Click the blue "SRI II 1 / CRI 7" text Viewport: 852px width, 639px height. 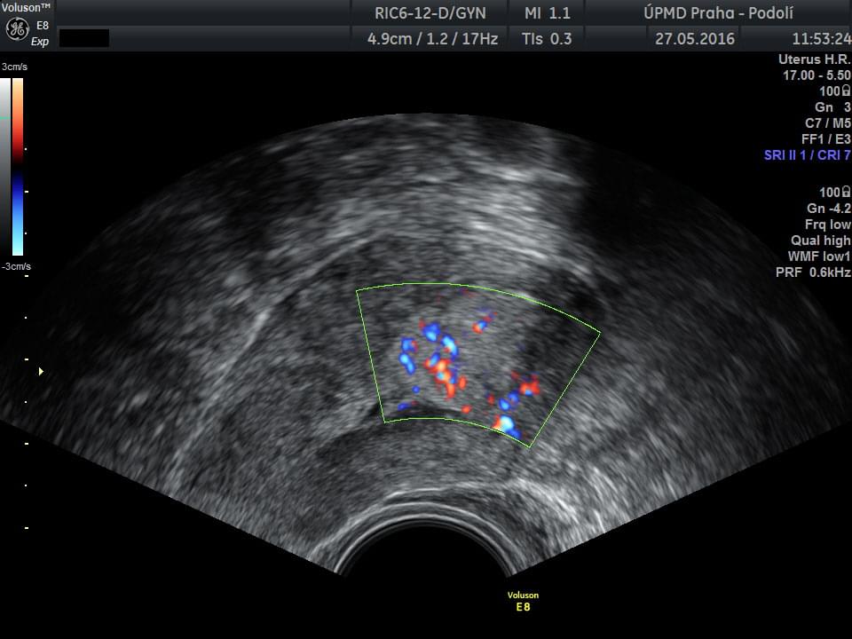(x=808, y=154)
